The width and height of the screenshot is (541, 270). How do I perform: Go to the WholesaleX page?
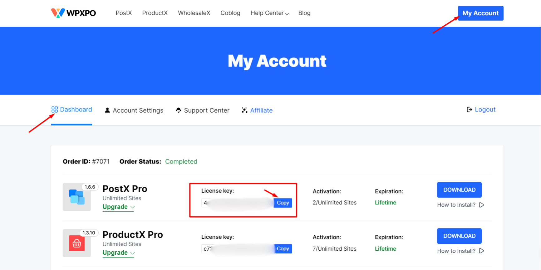coord(194,13)
